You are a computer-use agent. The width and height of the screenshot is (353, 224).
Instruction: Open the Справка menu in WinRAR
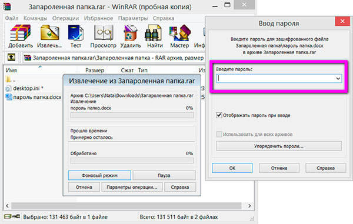[x=164, y=18]
